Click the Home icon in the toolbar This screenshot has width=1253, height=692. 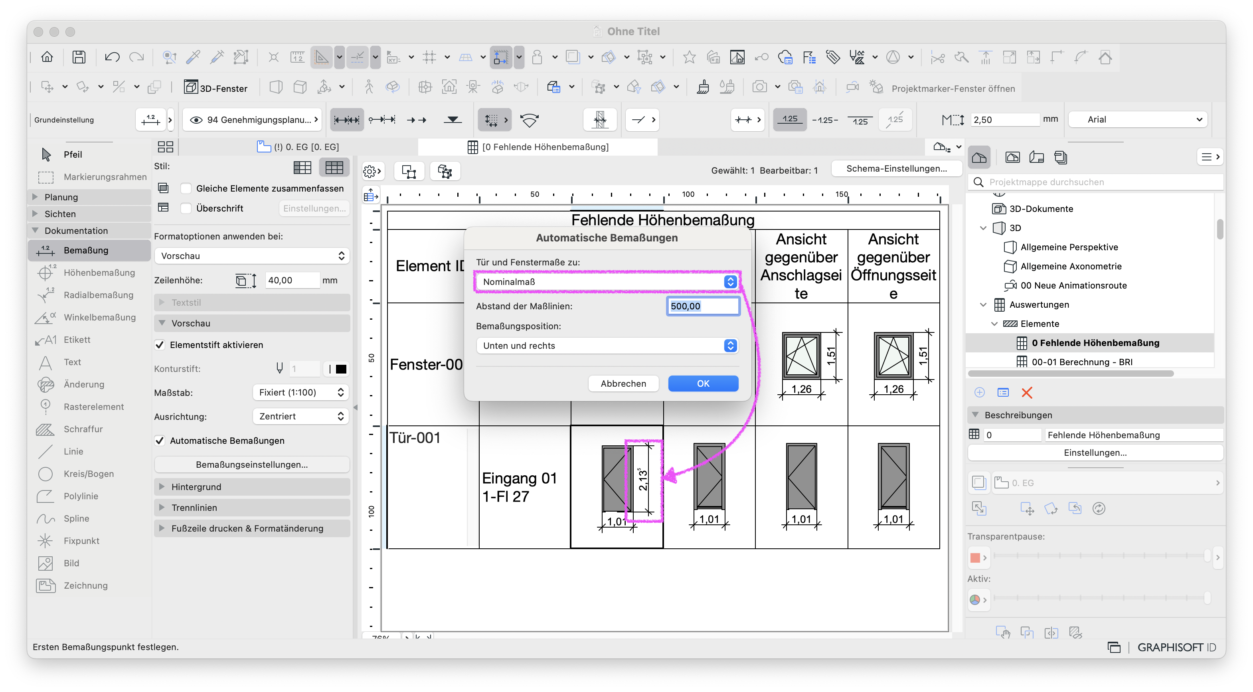47,57
